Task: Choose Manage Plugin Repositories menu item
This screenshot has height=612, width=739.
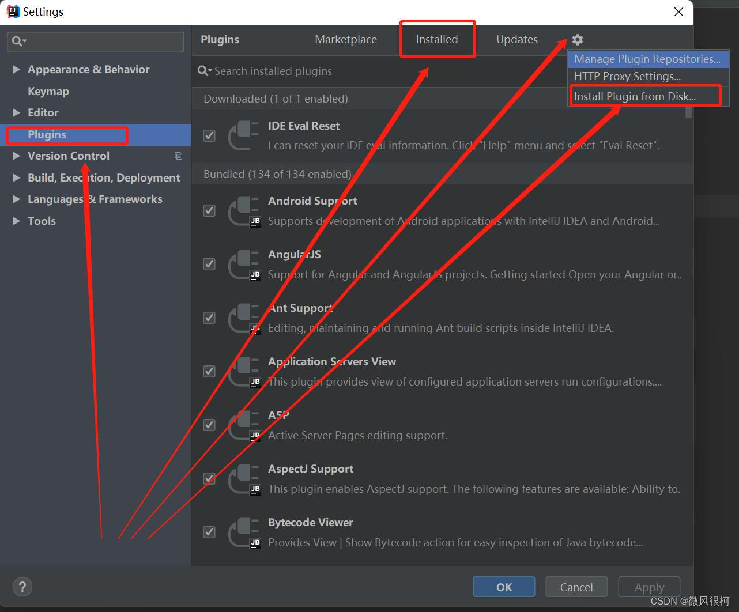Action: pyautogui.click(x=648, y=59)
